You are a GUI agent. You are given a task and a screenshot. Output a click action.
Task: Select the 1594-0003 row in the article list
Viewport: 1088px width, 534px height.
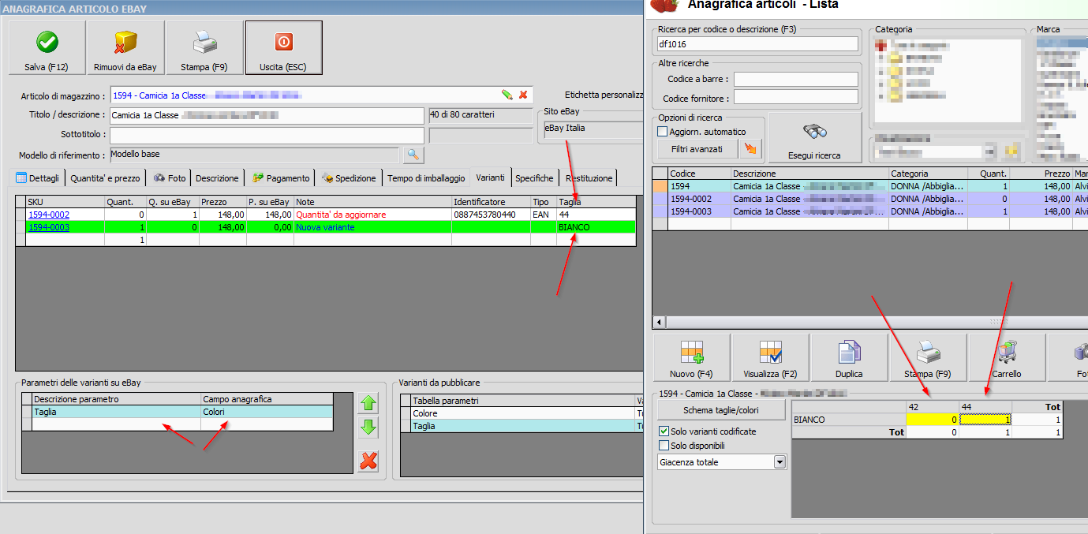click(870, 211)
